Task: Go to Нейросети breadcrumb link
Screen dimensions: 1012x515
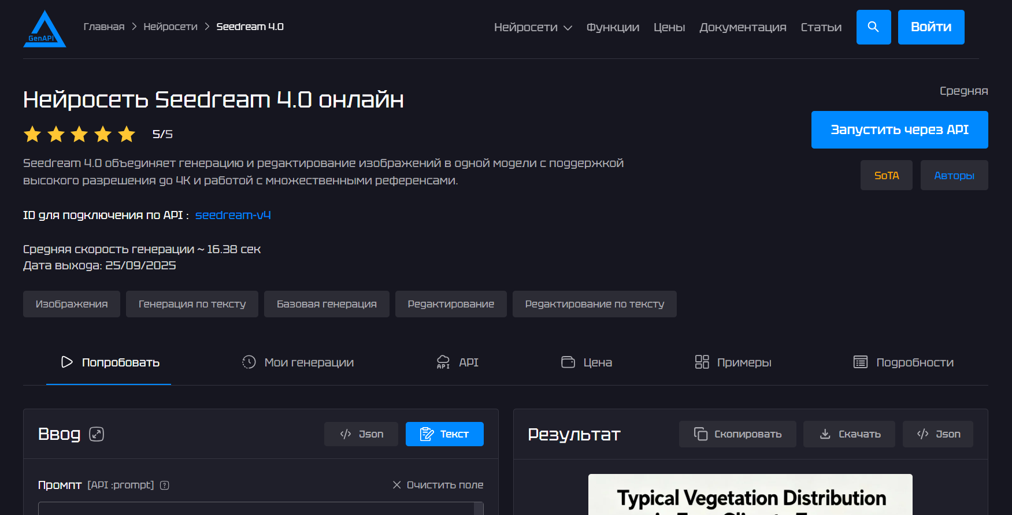Action: (170, 27)
